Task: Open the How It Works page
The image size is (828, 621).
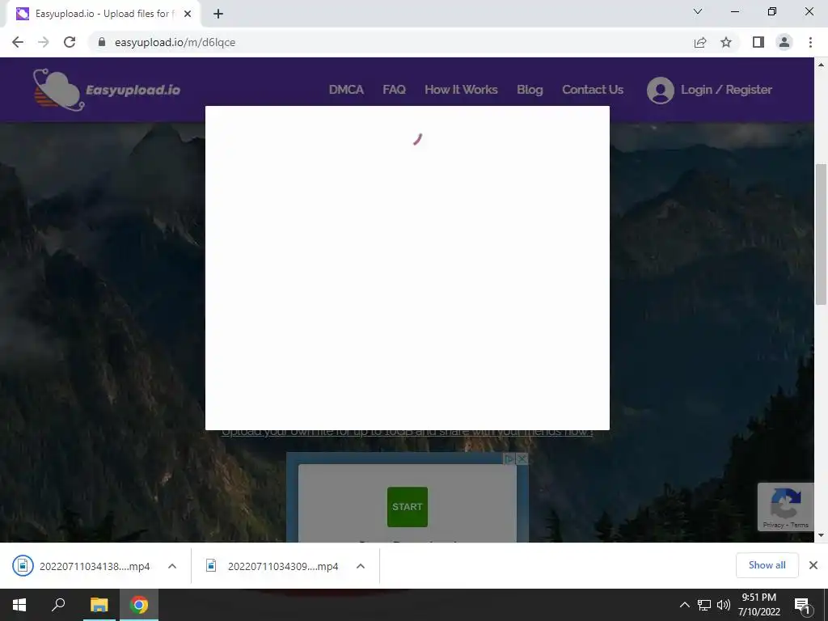Action: click(461, 90)
